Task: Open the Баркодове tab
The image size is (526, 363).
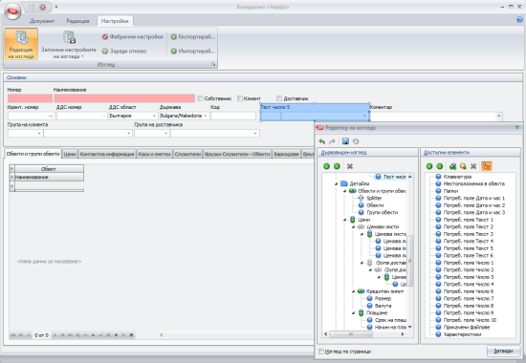Action: pos(286,154)
